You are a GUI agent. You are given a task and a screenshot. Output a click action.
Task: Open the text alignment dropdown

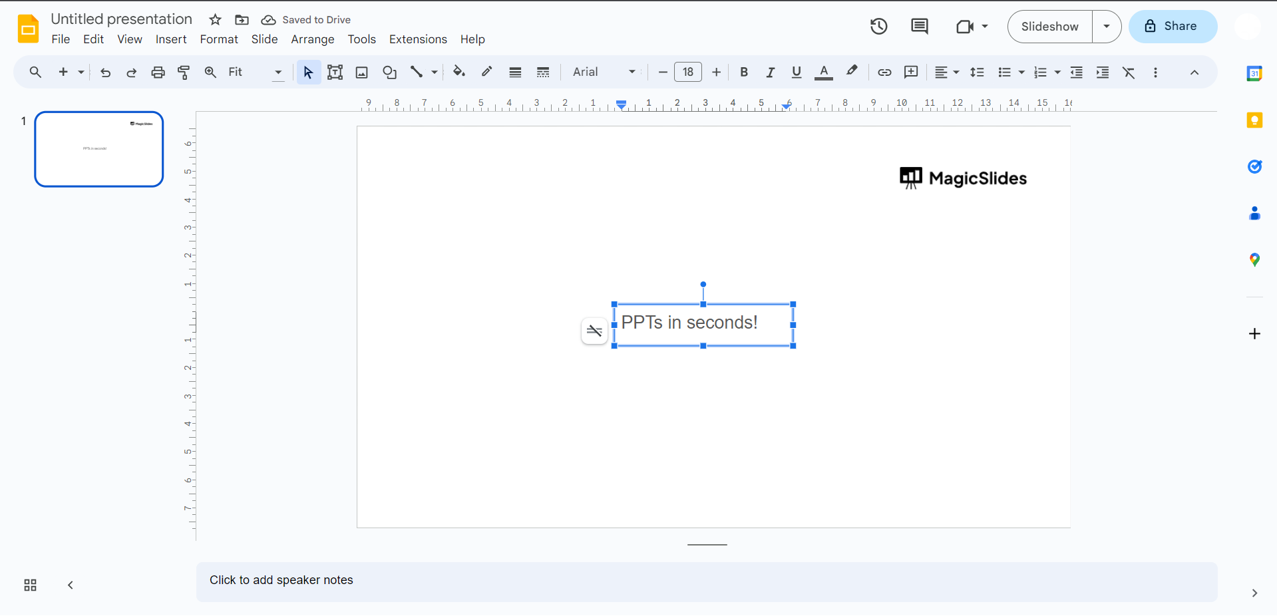946,72
